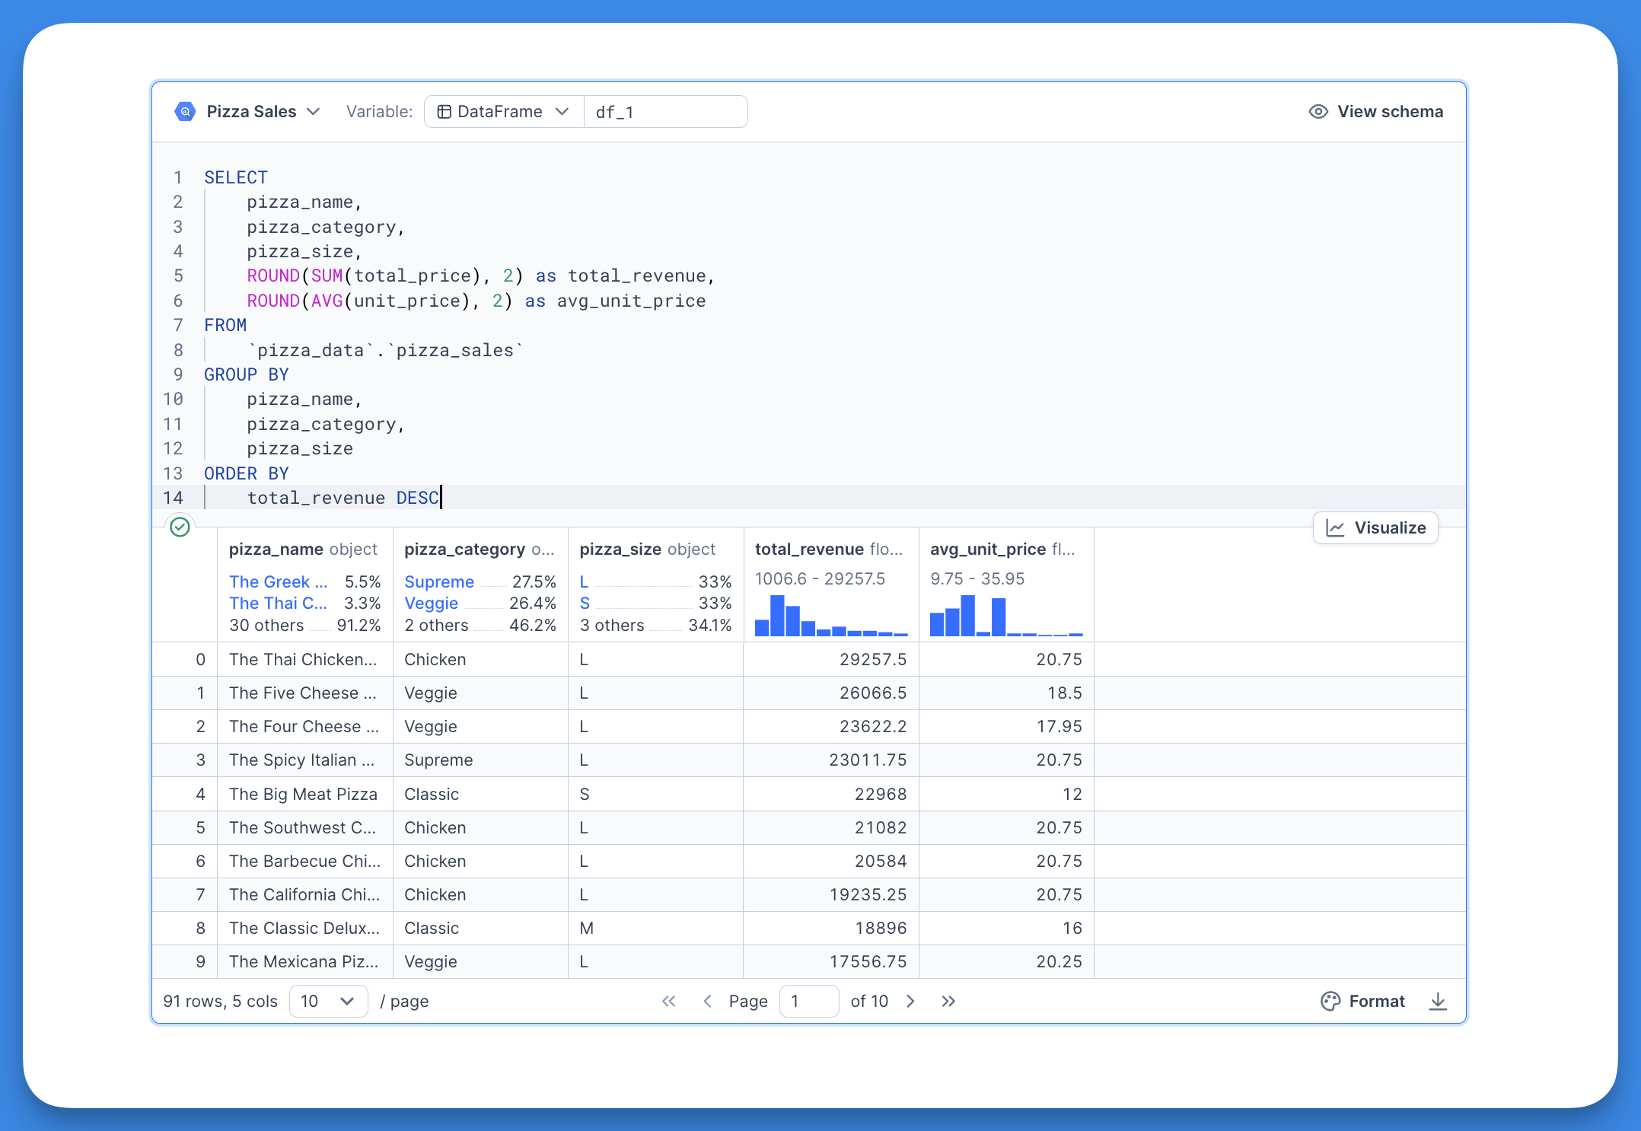Click the 91 rows, 5 cols summary
This screenshot has height=1131, width=1641.
tap(220, 1001)
